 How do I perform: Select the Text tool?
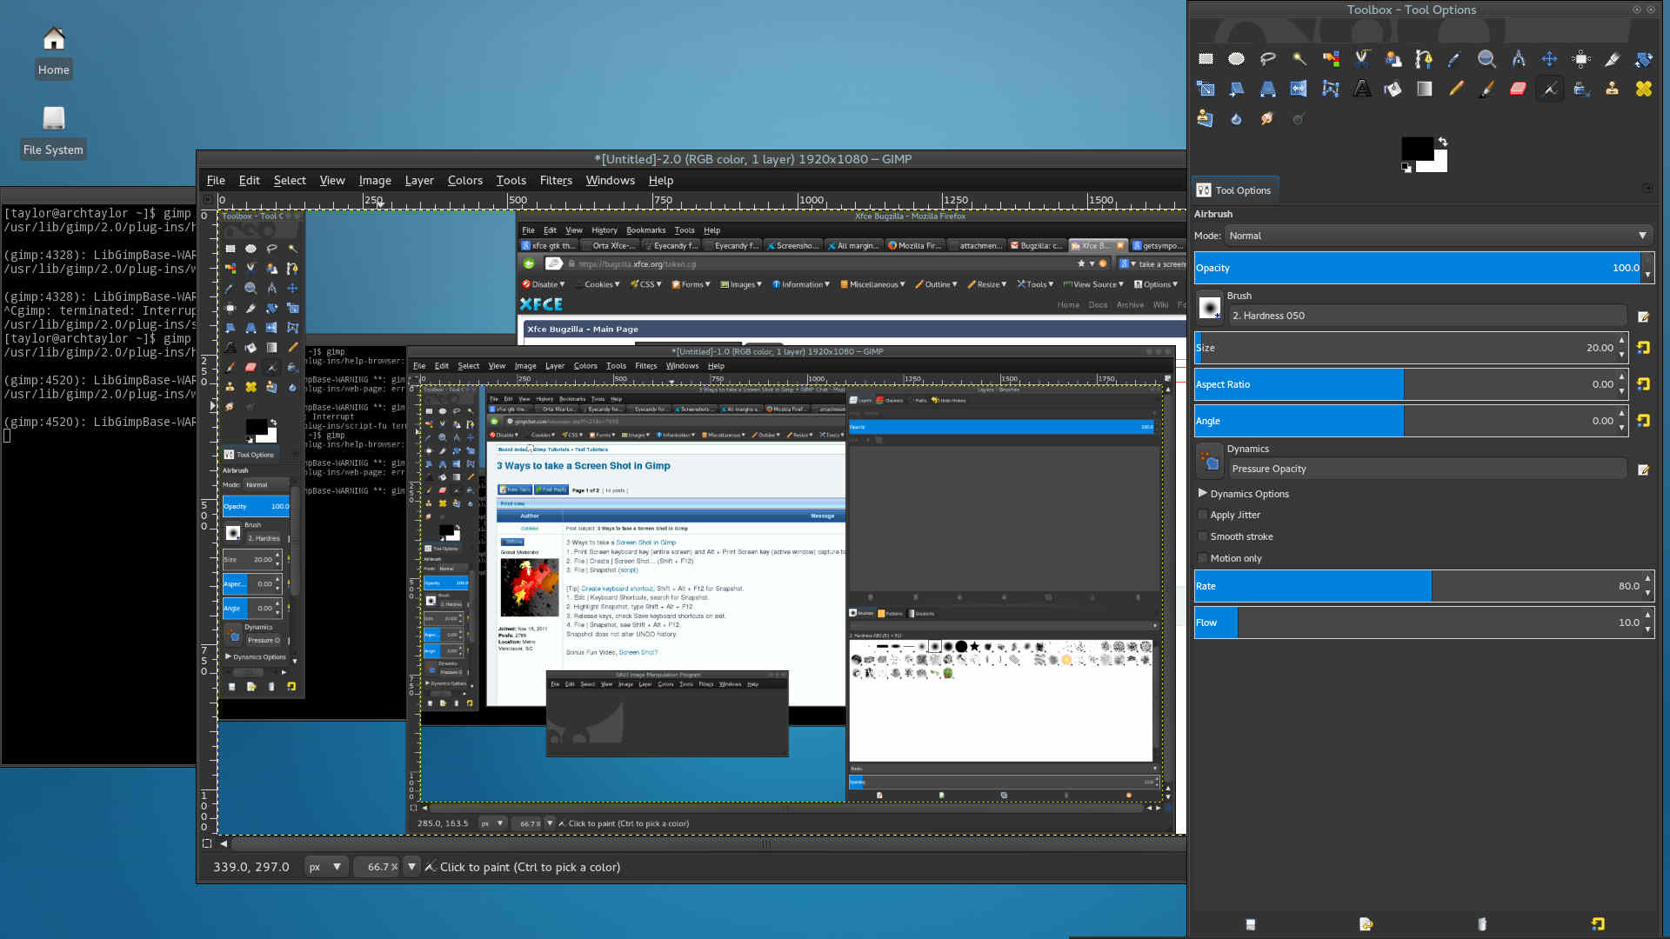(1361, 89)
